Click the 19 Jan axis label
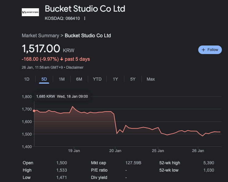Image resolution: width=228 pixels, height=182 pixels. (74, 151)
